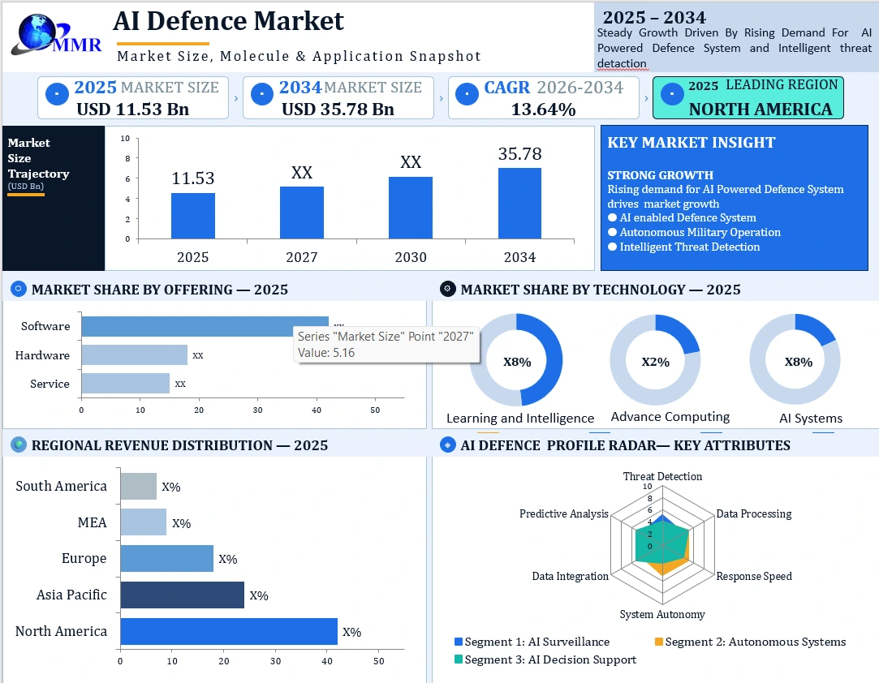Click the blue circle icon beside CAGR 2026-2034
Screen dimensions: 879x683
point(467,94)
